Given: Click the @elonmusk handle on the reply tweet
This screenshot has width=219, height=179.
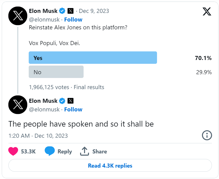Looking at the screenshot, I should point(44,110).
